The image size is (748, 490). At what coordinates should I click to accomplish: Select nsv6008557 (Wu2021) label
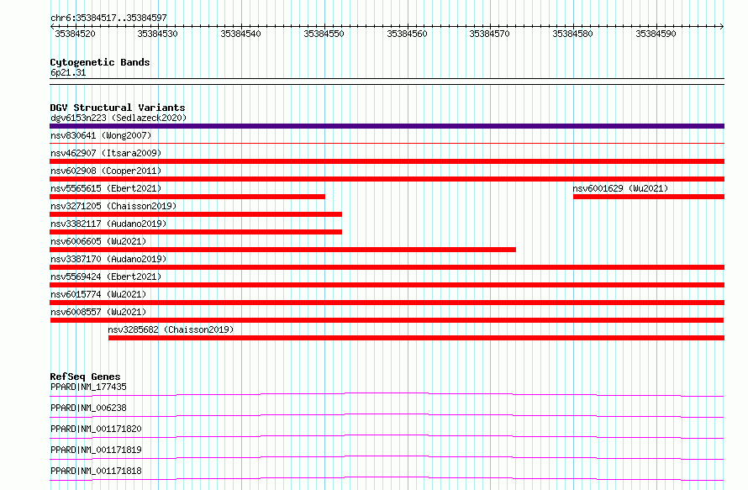98,312
